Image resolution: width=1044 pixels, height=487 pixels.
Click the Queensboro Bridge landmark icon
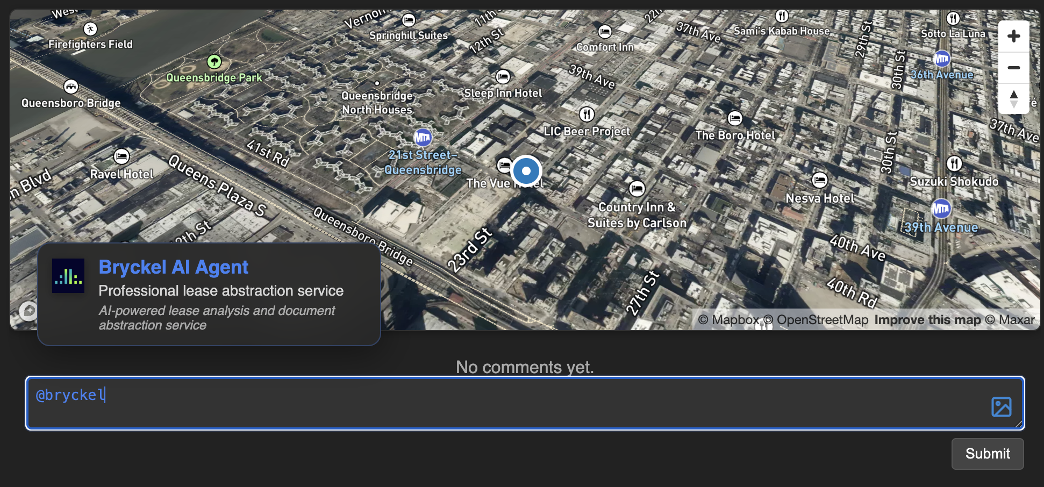71,86
